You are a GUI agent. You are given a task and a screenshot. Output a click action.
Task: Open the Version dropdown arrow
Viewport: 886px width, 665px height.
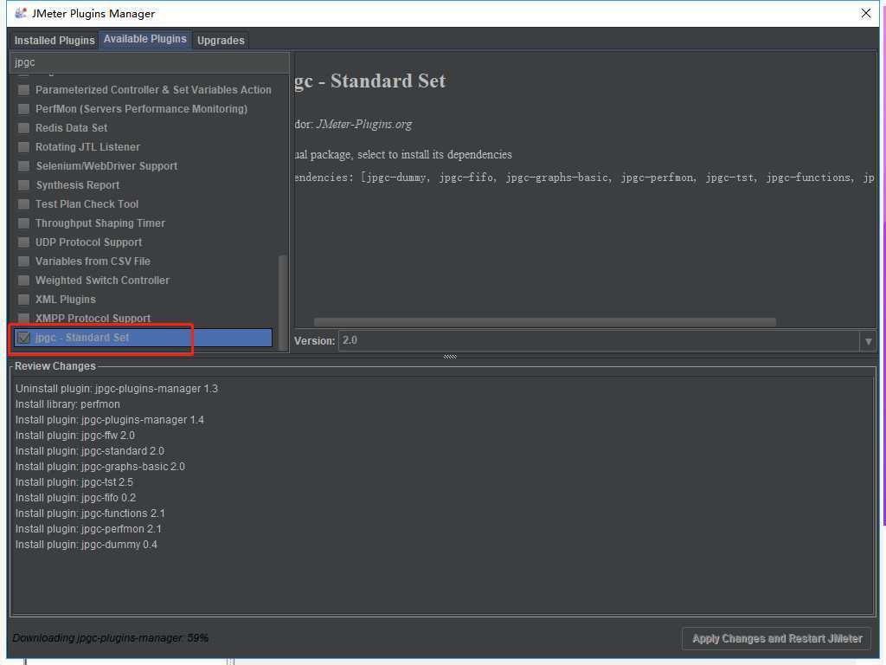coord(869,341)
